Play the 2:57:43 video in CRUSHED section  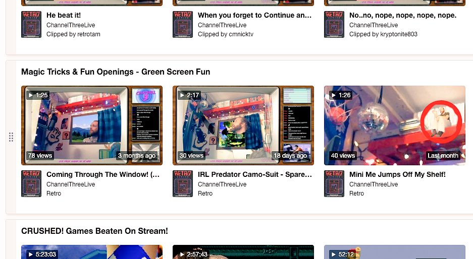click(243, 252)
